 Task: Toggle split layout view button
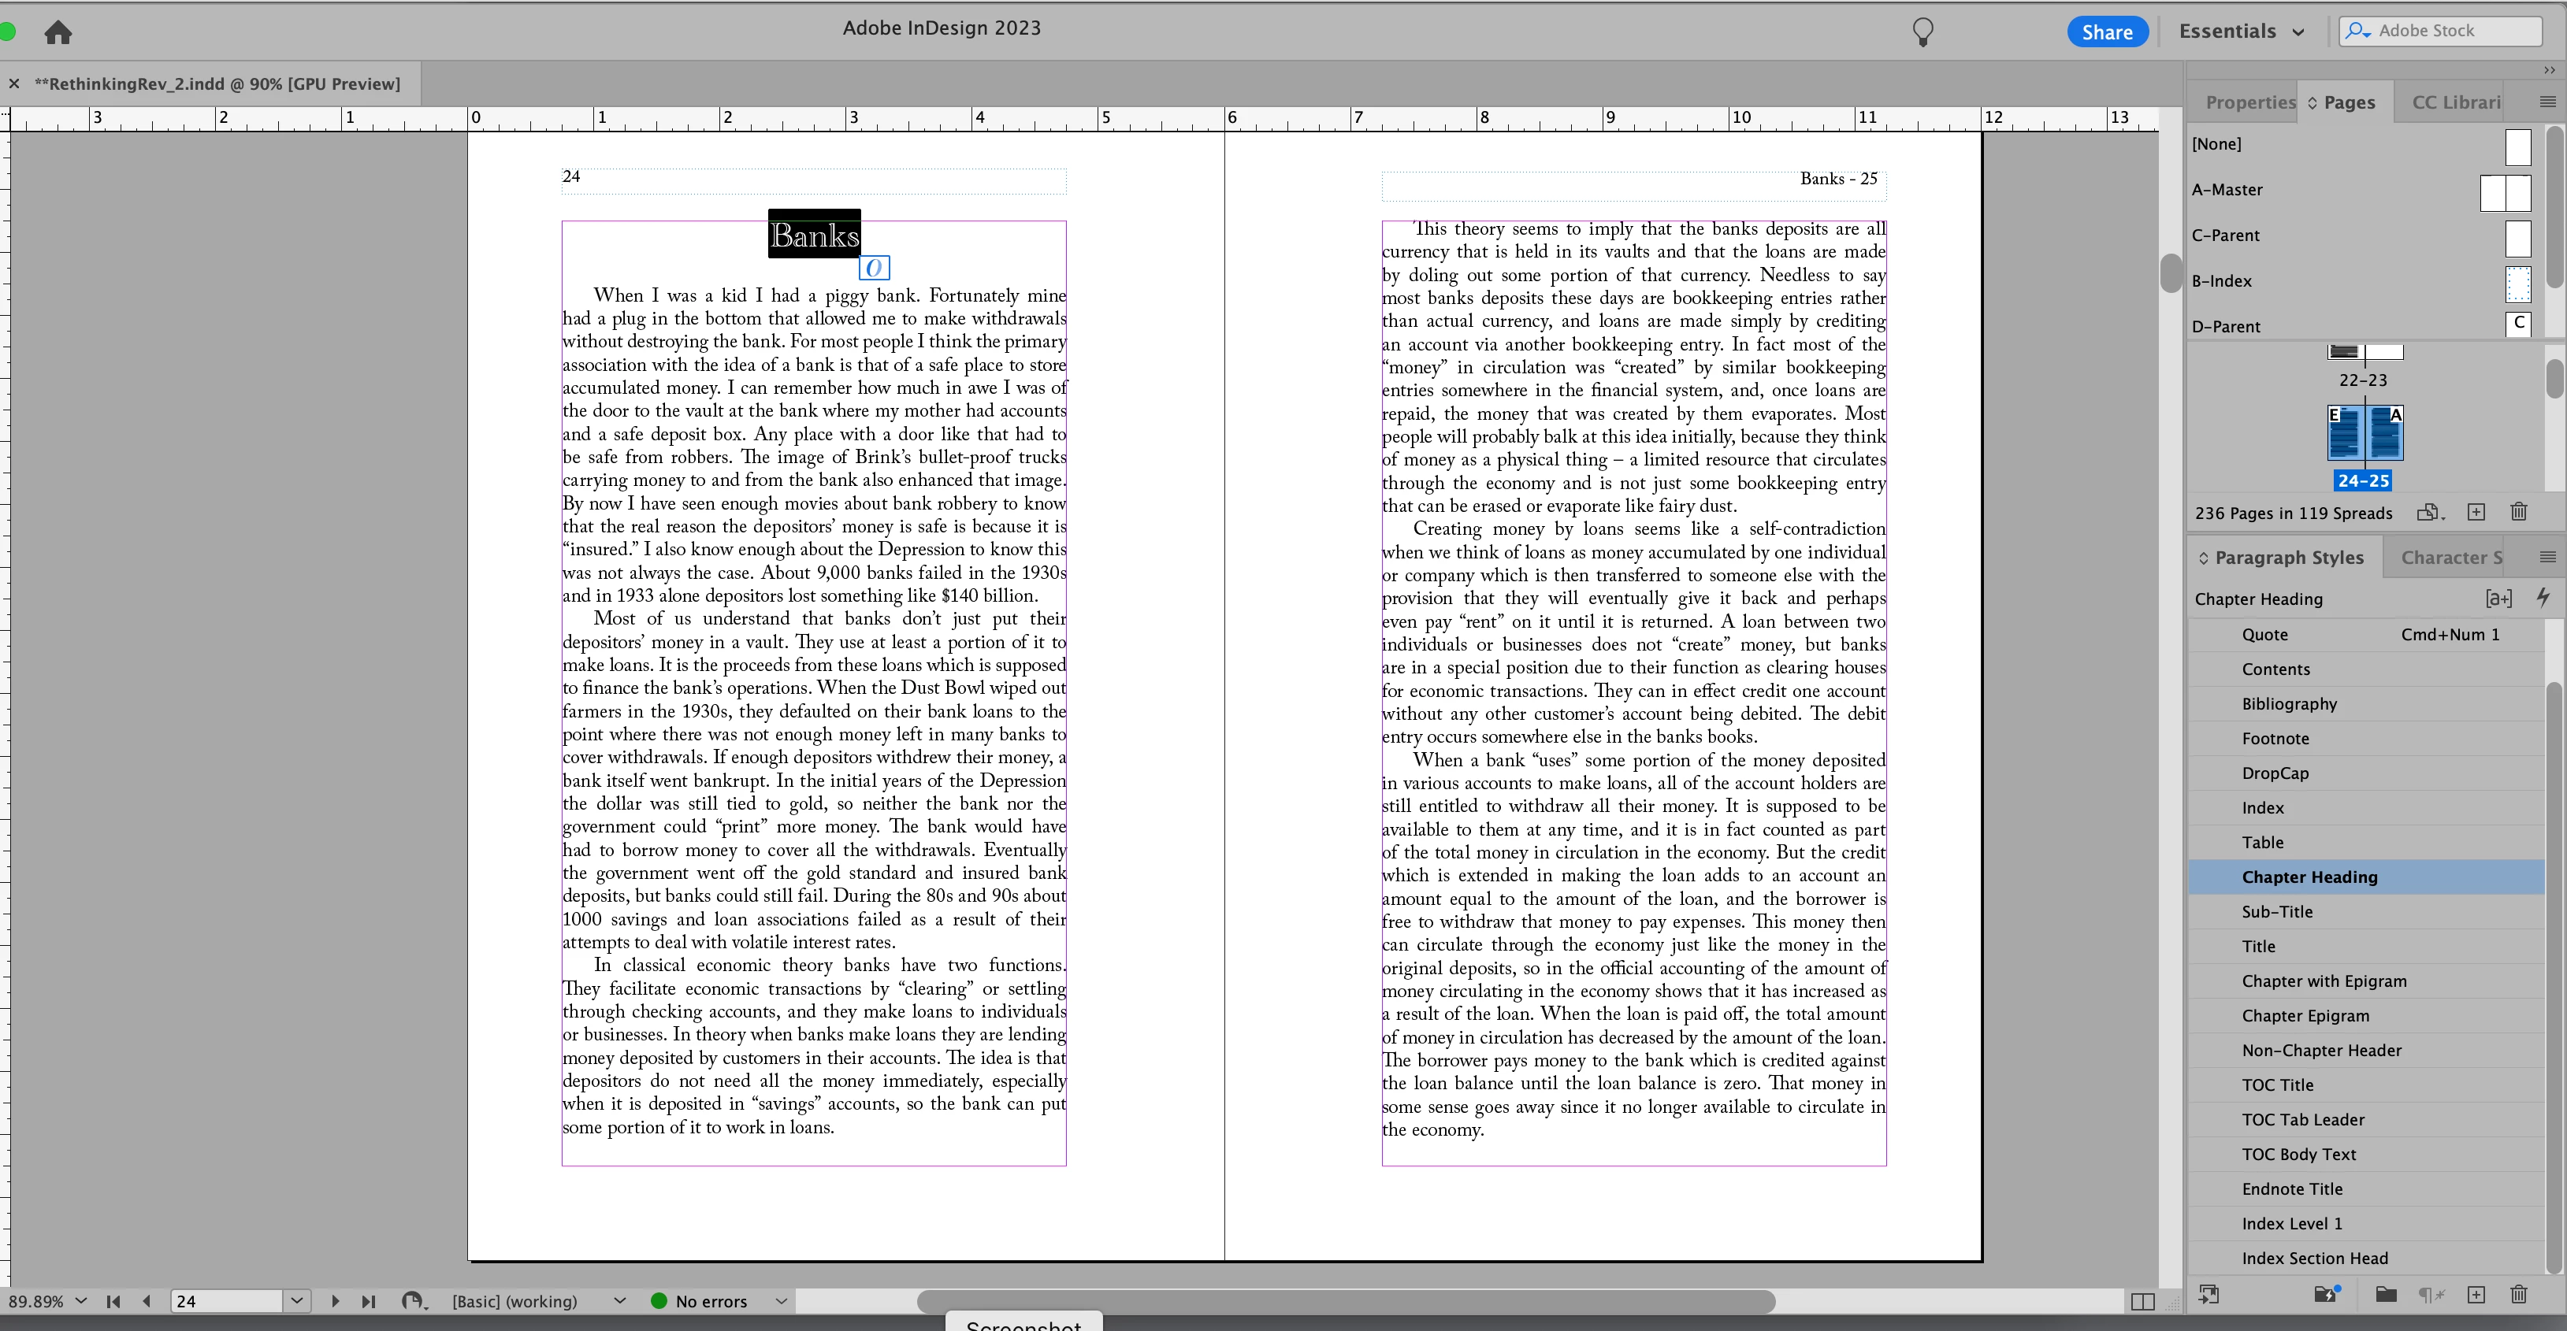pos(2142,1301)
